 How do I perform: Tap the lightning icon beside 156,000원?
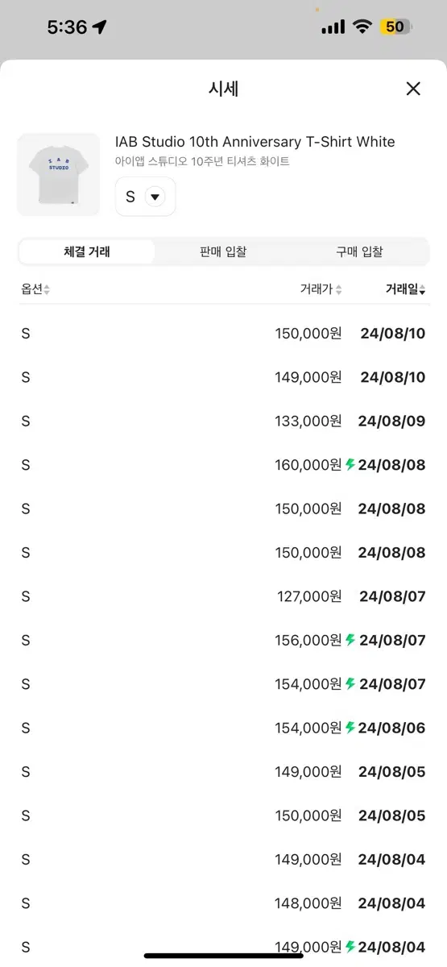coord(350,641)
